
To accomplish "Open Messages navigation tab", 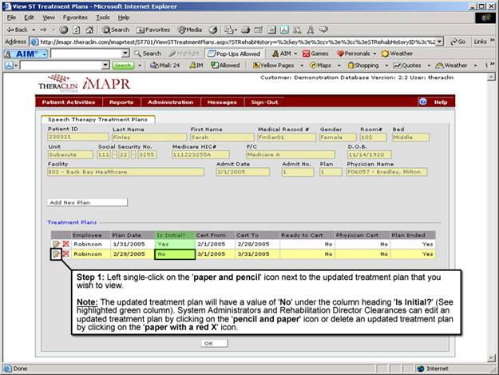I will [x=222, y=102].
